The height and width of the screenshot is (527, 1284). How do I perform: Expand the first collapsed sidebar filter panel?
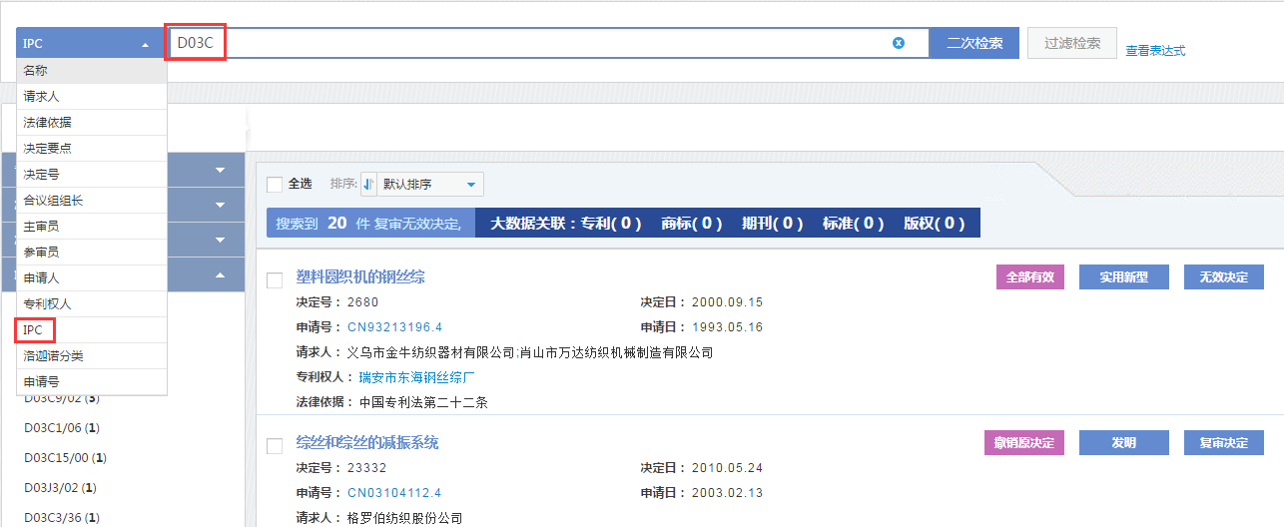click(220, 170)
